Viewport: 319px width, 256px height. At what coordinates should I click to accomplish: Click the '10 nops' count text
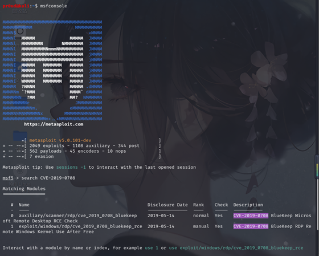117,151
